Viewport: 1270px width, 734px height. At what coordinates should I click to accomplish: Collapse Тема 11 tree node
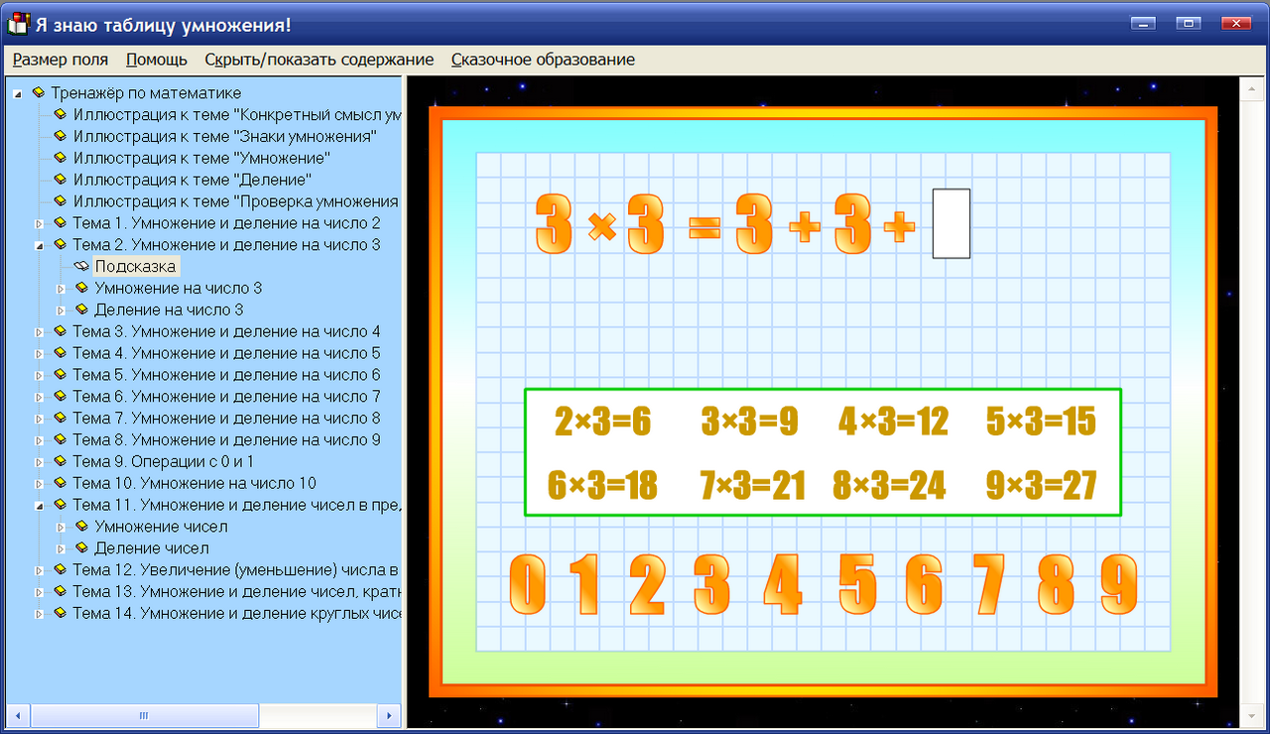[x=39, y=505]
